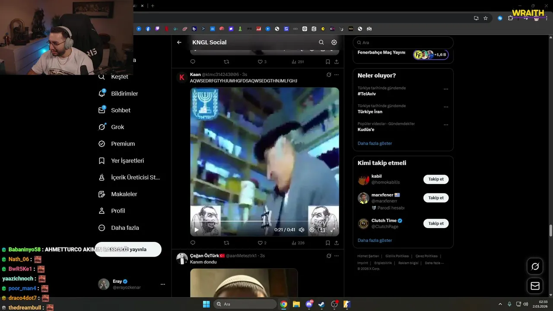The height and width of the screenshot is (311, 553).
Task: Follow kabil with Takip et
Action: point(436,179)
